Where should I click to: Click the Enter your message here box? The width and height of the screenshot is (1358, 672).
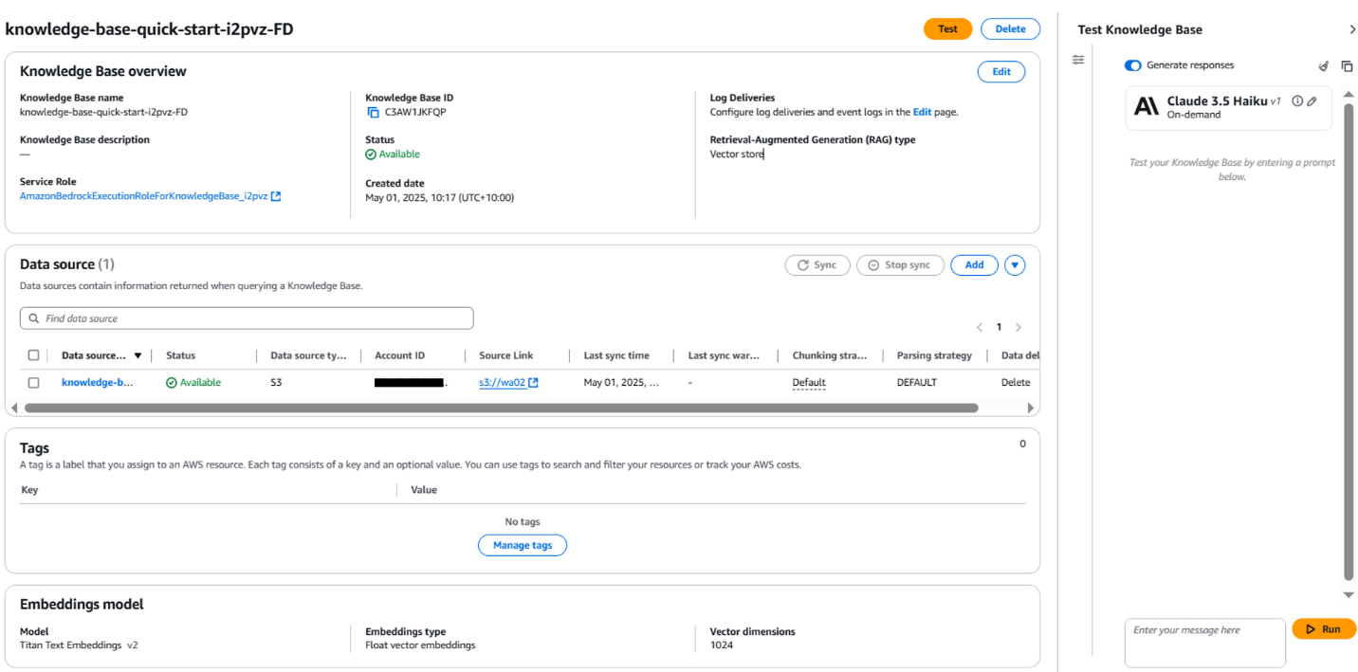[x=1205, y=644]
